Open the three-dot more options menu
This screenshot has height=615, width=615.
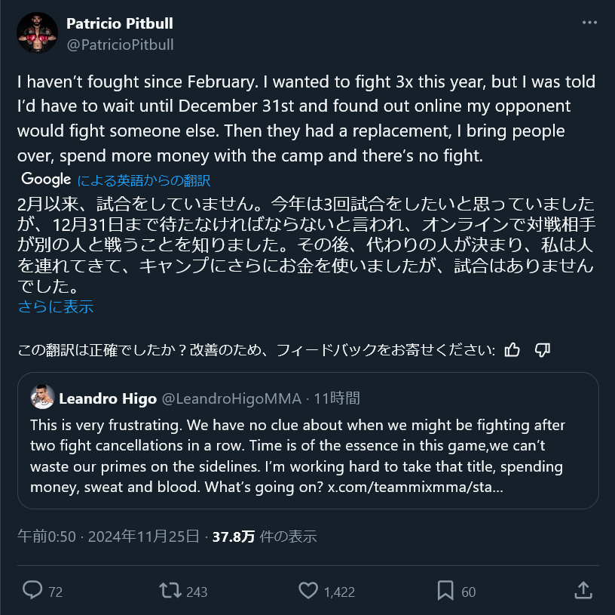(589, 23)
